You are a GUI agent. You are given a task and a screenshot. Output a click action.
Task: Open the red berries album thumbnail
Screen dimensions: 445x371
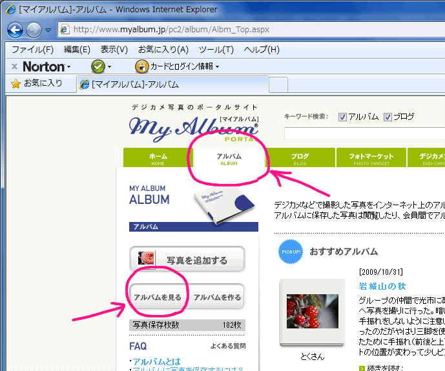coord(312,312)
